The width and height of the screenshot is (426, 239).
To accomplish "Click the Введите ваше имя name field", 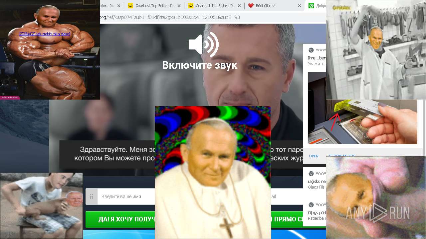I will coord(126,197).
